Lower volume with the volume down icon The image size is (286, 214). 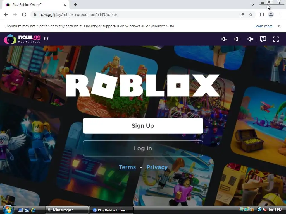tap(224, 39)
